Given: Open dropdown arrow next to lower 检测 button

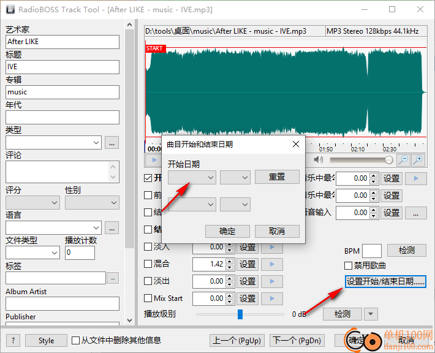Looking at the screenshot, I should click(x=371, y=314).
